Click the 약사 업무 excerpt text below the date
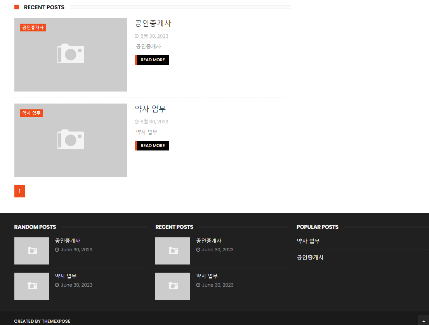This screenshot has width=429, height=325. [147, 132]
